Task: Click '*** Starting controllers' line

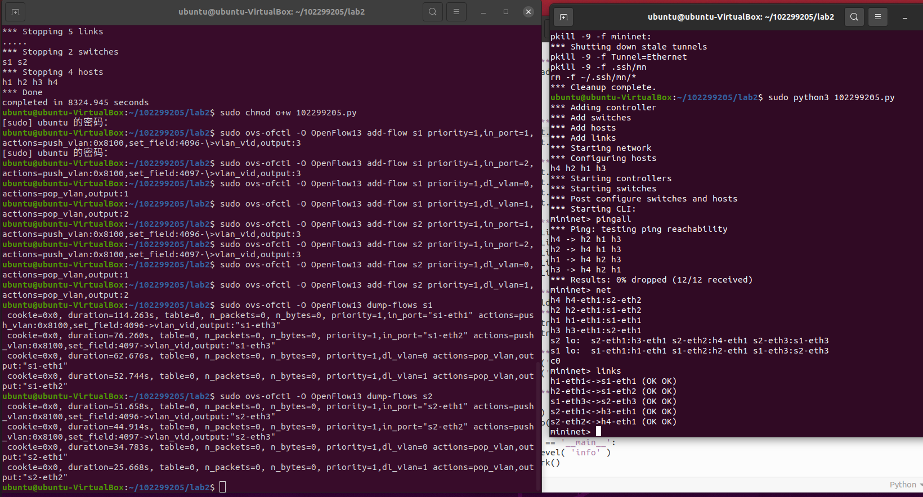Action: coord(611,178)
